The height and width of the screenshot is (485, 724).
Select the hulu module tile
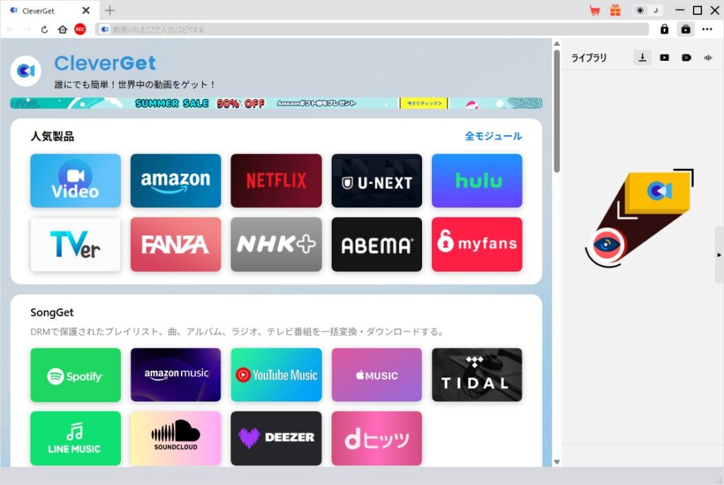(477, 180)
